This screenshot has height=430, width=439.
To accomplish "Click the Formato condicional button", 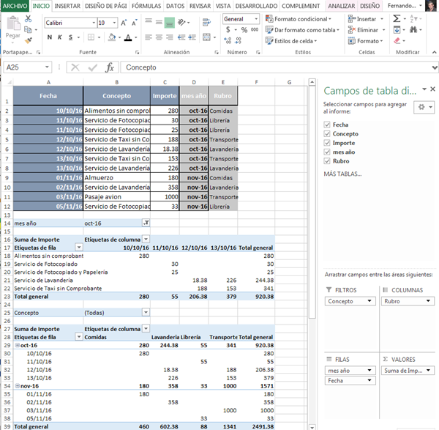I will pos(300,19).
